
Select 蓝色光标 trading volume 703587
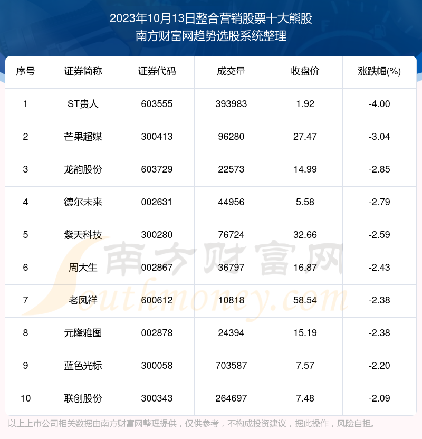pos(231,366)
